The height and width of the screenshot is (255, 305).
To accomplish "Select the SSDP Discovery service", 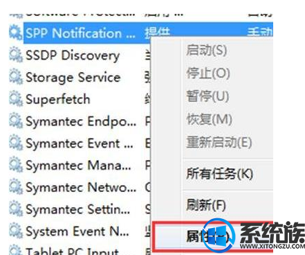I will coord(73,55).
